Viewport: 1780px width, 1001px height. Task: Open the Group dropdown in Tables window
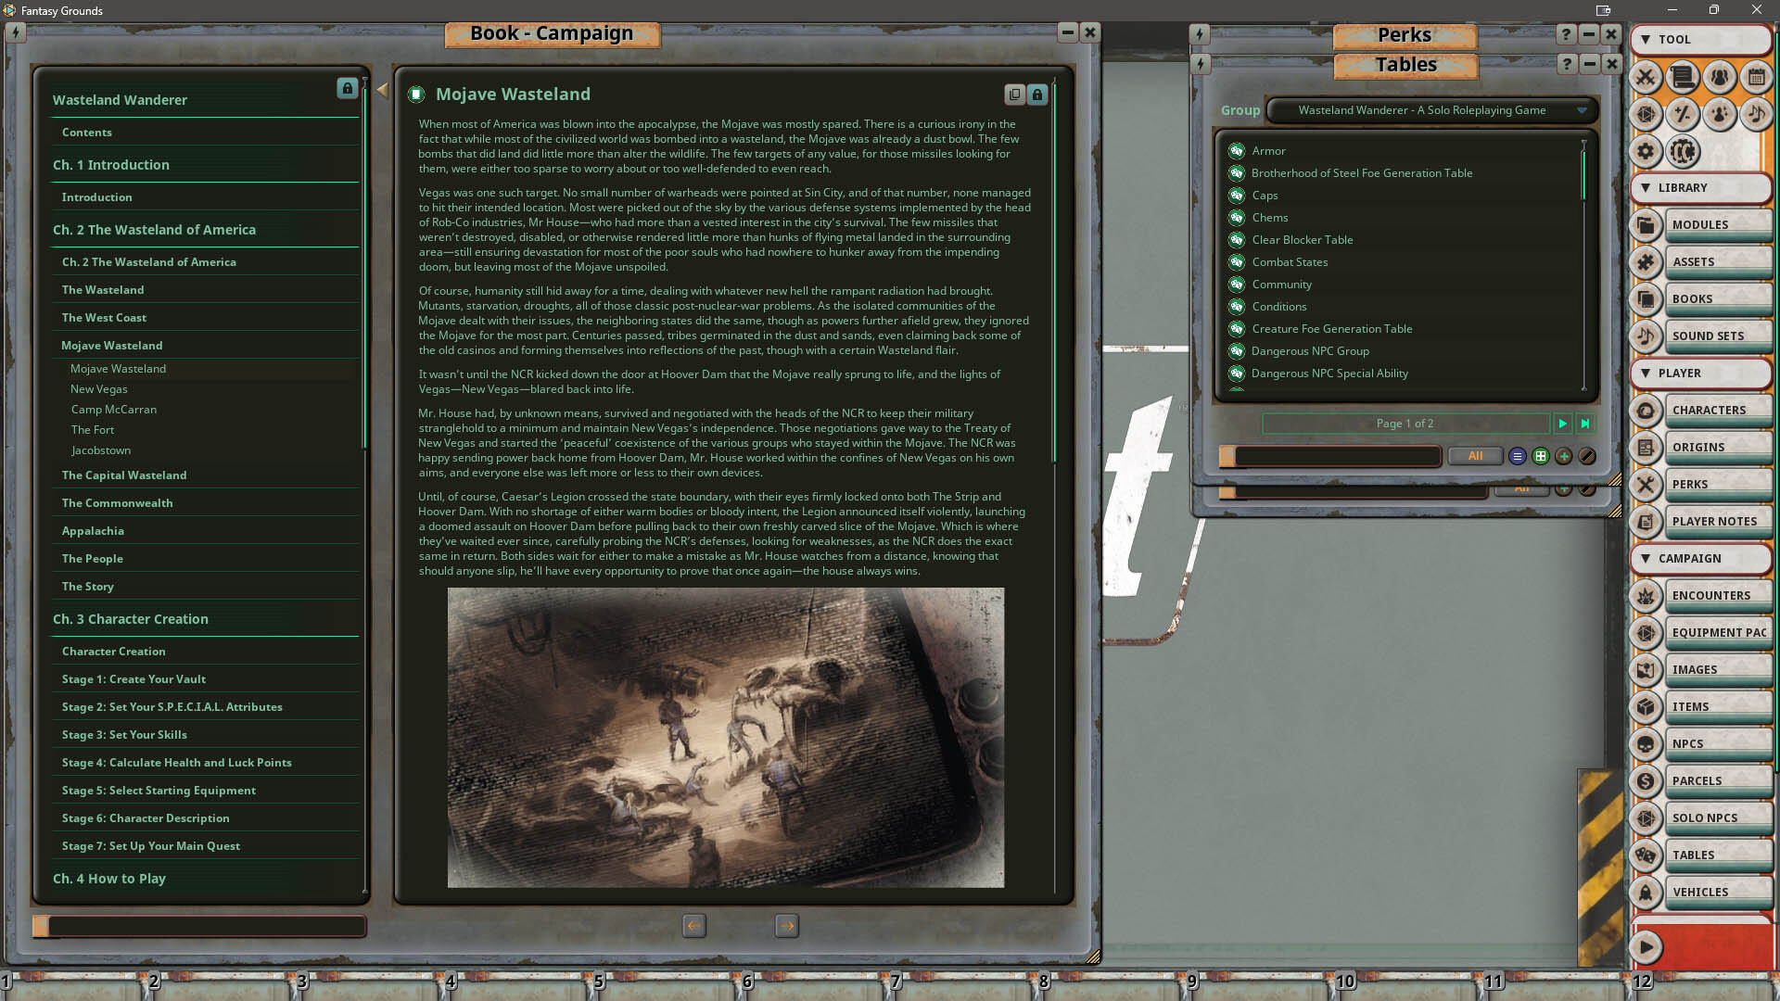click(1432, 110)
